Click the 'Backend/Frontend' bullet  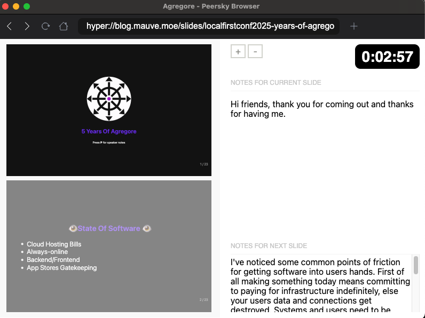(53, 260)
